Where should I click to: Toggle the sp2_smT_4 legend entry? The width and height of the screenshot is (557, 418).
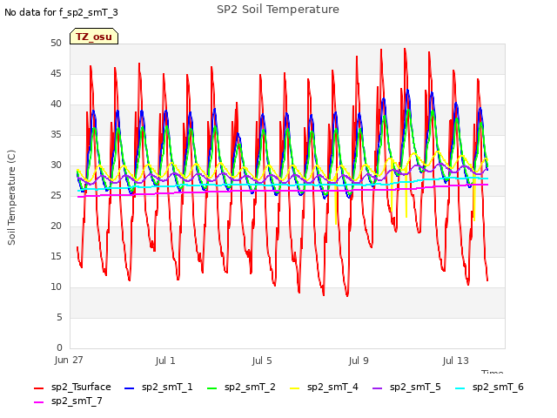(324, 387)
